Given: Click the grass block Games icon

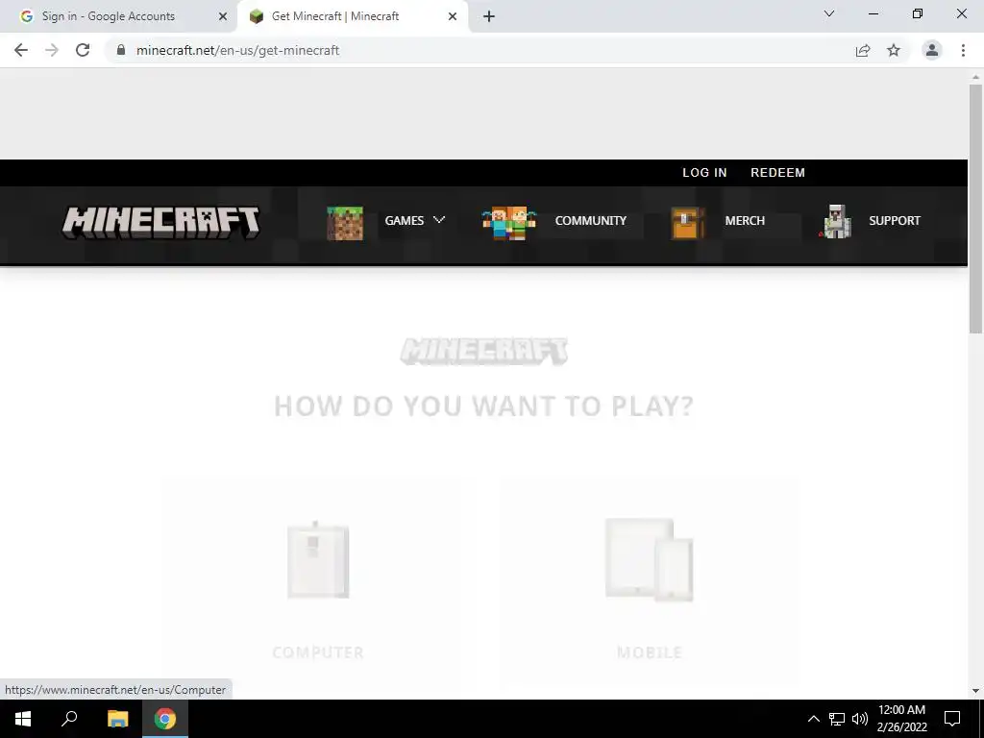Looking at the screenshot, I should click(x=345, y=223).
